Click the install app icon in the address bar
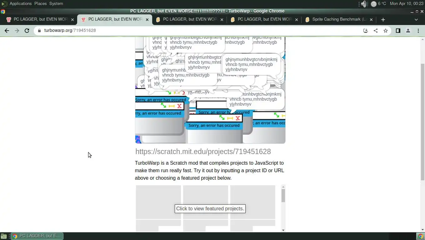This screenshot has width=425, height=240. (365, 31)
